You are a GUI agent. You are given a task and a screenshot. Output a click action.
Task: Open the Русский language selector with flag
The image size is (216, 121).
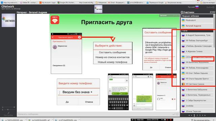point(193,7)
